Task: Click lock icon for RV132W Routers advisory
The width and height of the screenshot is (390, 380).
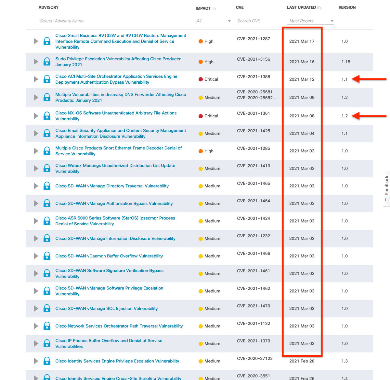Action: click(x=47, y=41)
